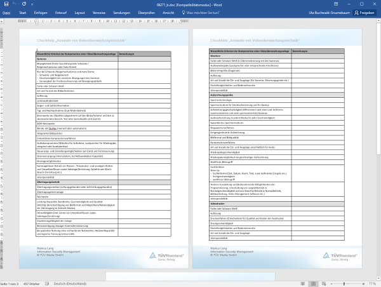This screenshot has height=287, width=381.
Task: Select the Überprüfen tab
Action: tap(146, 12)
